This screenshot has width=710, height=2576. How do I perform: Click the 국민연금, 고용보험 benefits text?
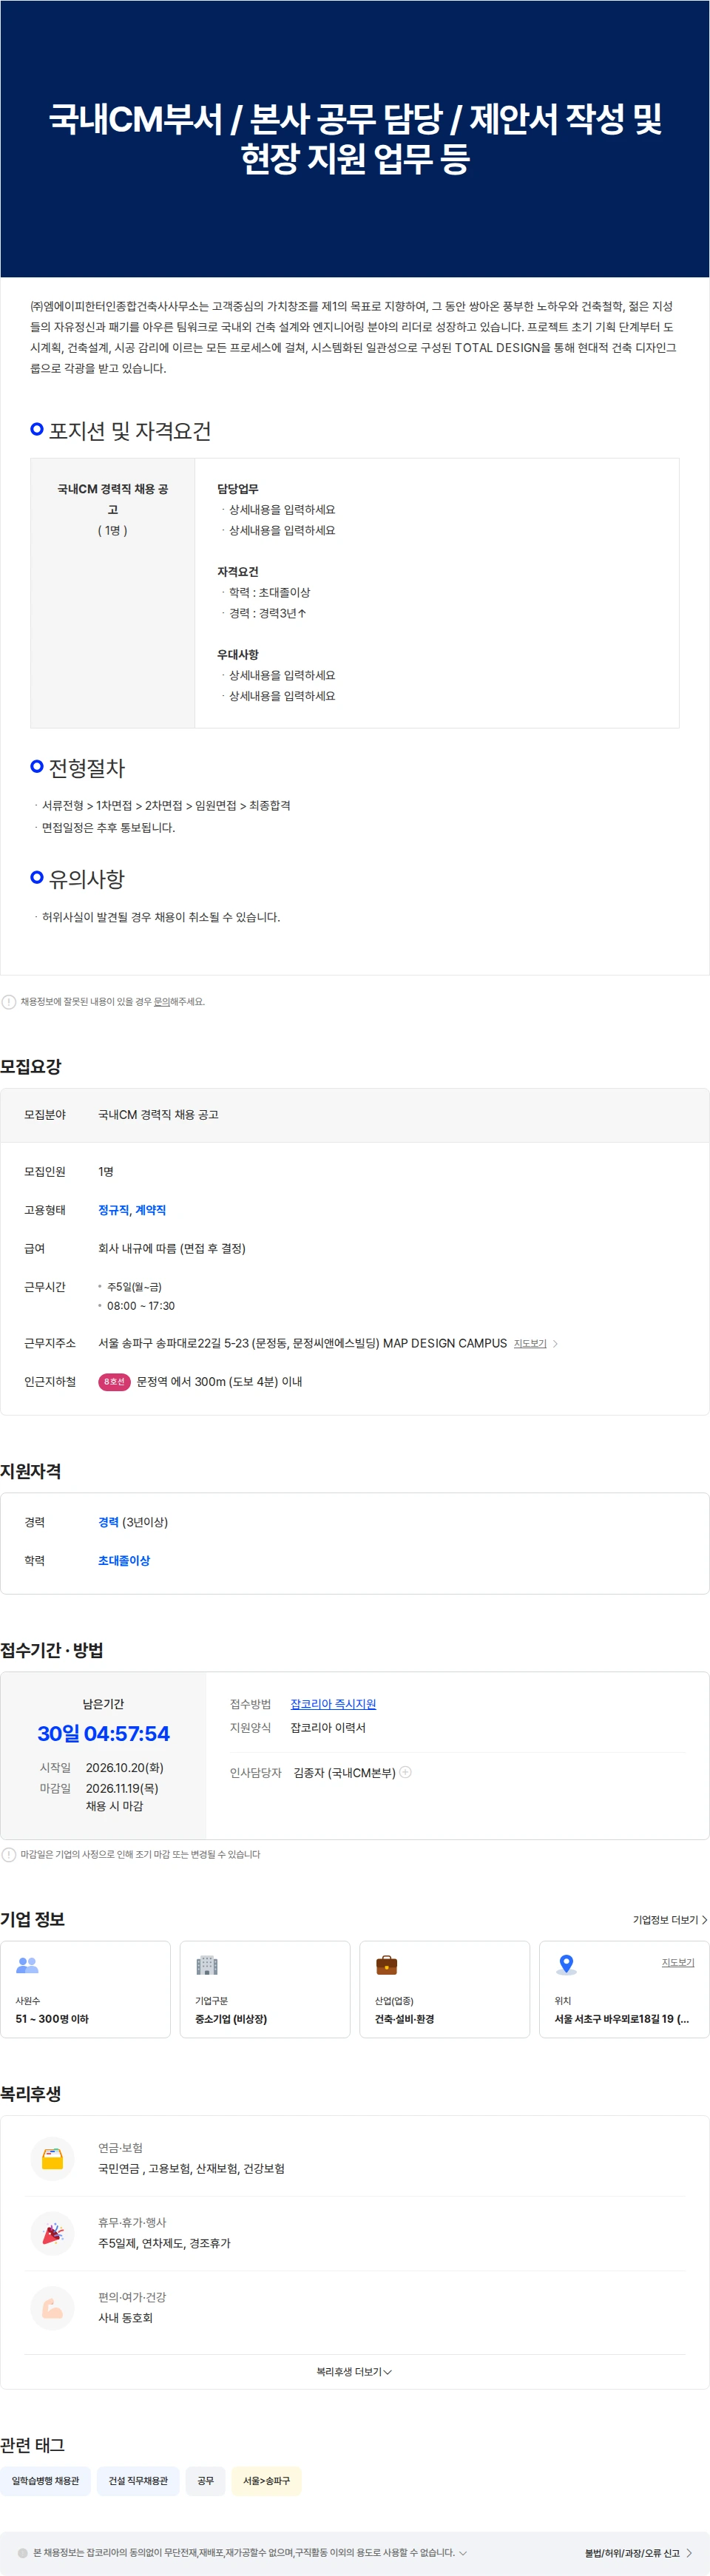coord(191,2168)
